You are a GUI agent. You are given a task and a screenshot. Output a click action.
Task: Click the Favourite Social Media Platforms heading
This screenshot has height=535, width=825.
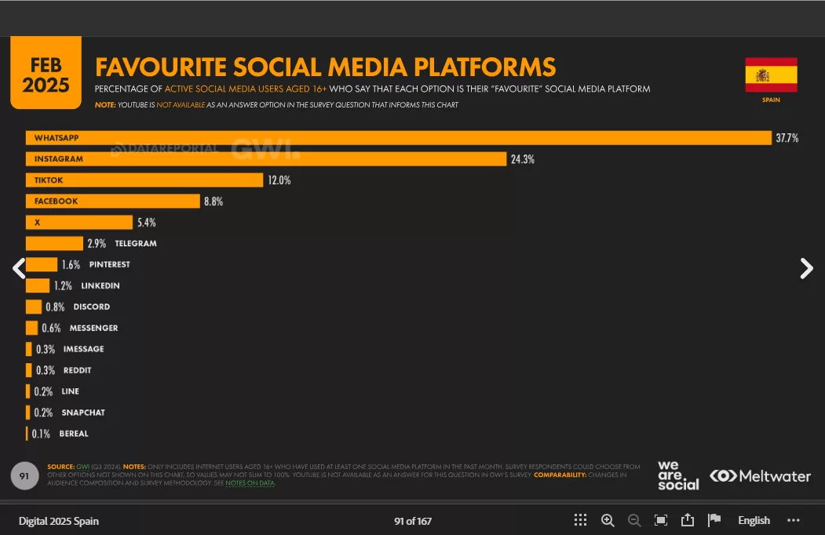(325, 67)
